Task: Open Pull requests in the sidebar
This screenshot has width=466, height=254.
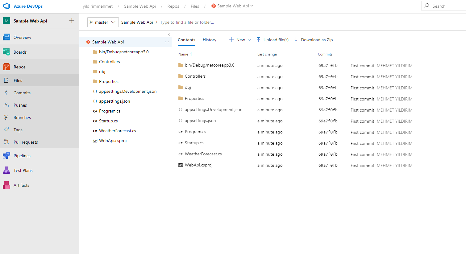Action: pyautogui.click(x=40, y=142)
